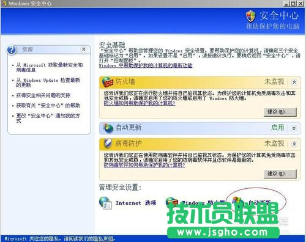The image size is (306, 242).
Task: Open link 防病毒软件如何帮助保护我的计算机?
Action: pyautogui.click(x=144, y=165)
